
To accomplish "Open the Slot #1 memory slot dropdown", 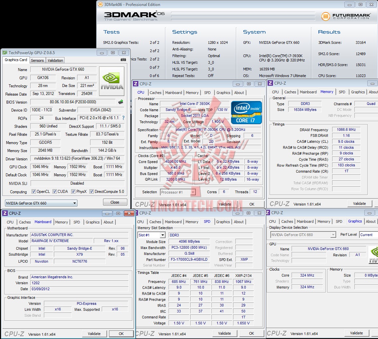I will point(151,235).
